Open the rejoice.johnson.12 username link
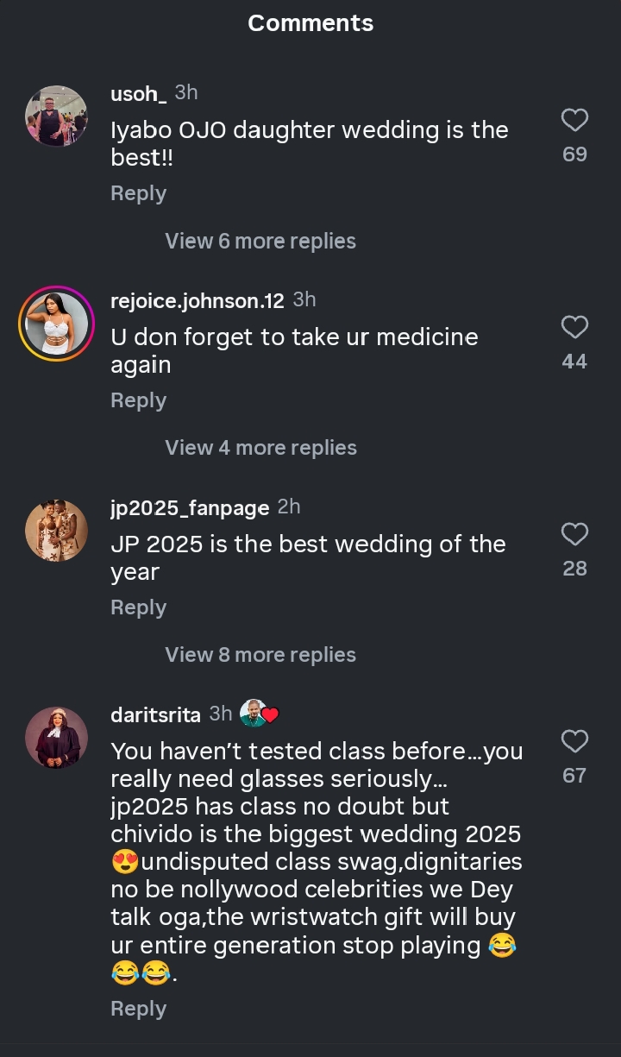Screen dimensions: 621x1057 [x=197, y=300]
